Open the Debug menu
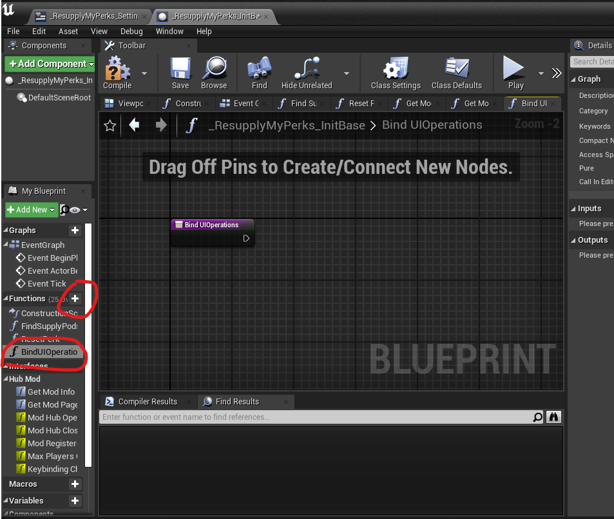This screenshot has height=519, width=614. (131, 32)
